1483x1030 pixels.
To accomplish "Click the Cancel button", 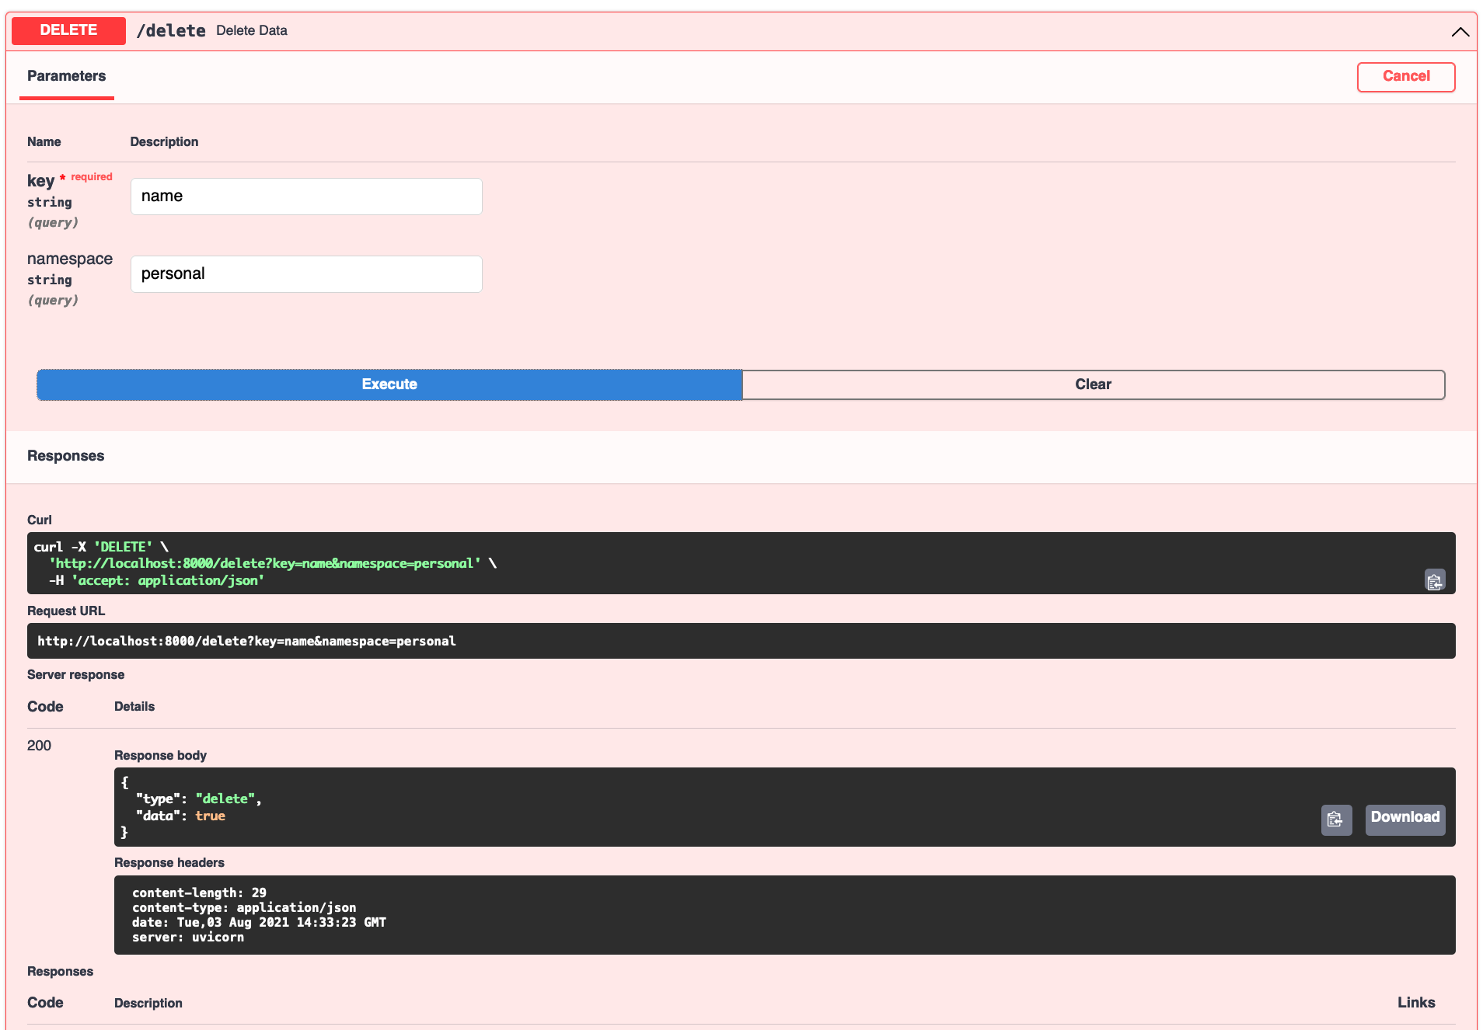I will tap(1405, 76).
